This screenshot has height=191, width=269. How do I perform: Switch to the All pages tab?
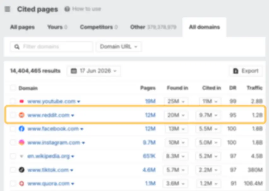click(22, 27)
